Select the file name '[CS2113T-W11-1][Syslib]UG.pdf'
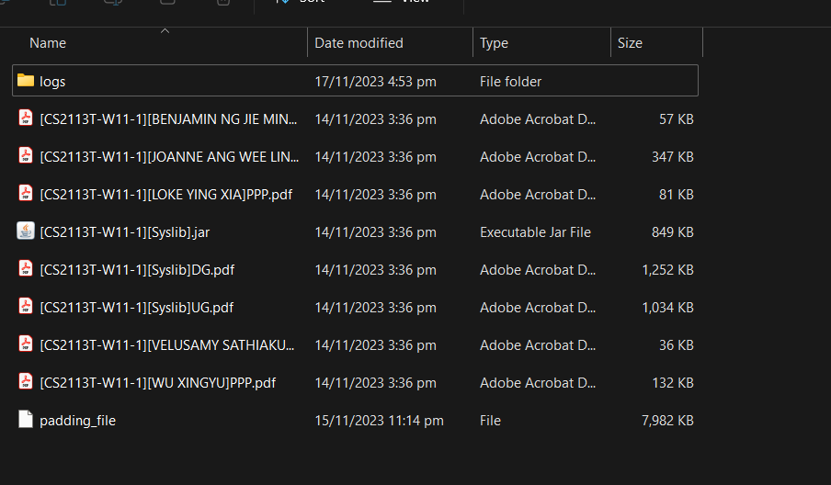831x485 pixels. point(136,307)
